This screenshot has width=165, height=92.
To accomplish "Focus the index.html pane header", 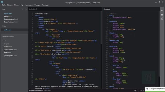I will pyautogui.click(x=33, y=9).
